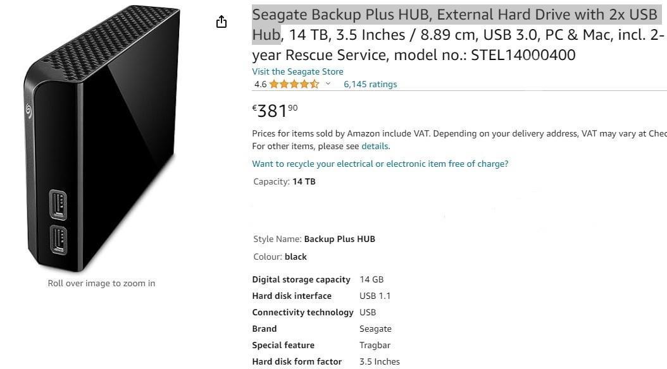
Task: Click the "Roll over image to zoom in" caption
Action: [101, 283]
